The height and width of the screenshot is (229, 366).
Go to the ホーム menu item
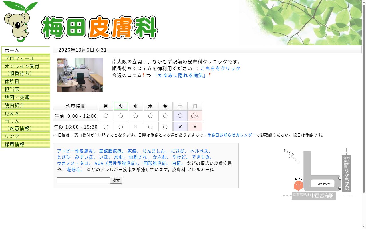(26, 50)
